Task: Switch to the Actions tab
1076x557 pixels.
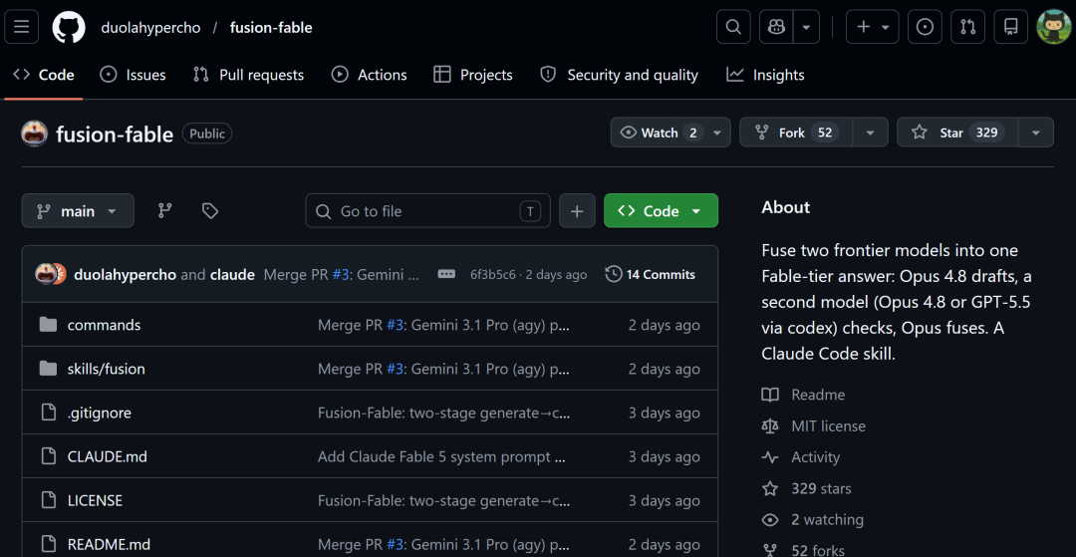Action: [x=370, y=75]
